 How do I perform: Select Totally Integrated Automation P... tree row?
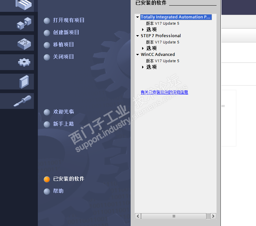click(176, 17)
